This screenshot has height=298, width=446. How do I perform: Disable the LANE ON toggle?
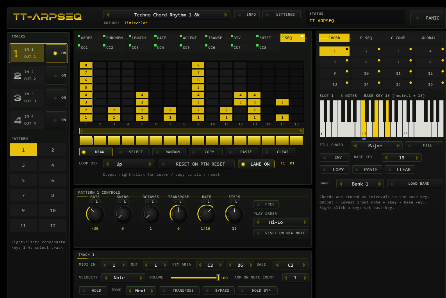coord(256,164)
